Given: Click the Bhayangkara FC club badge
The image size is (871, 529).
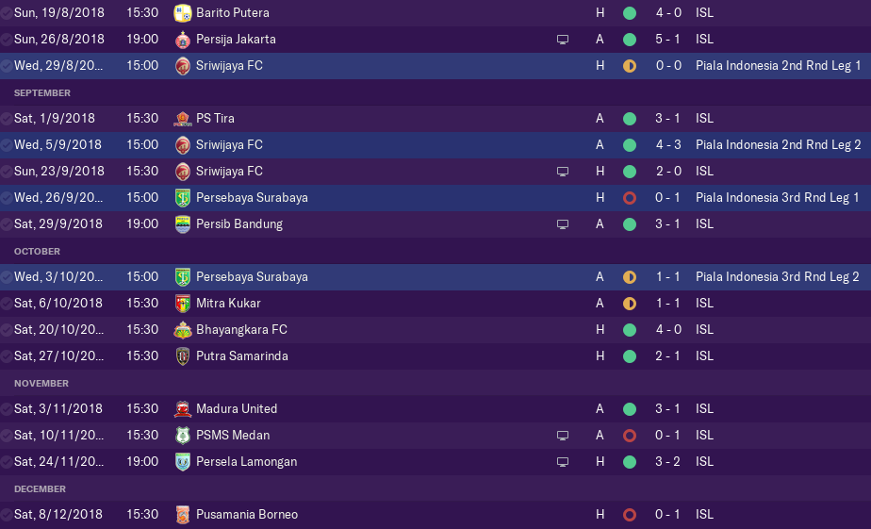Looking at the screenshot, I should [x=183, y=330].
